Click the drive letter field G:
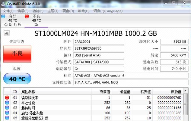The width and height of the screenshot is (191, 121). point(99,69)
